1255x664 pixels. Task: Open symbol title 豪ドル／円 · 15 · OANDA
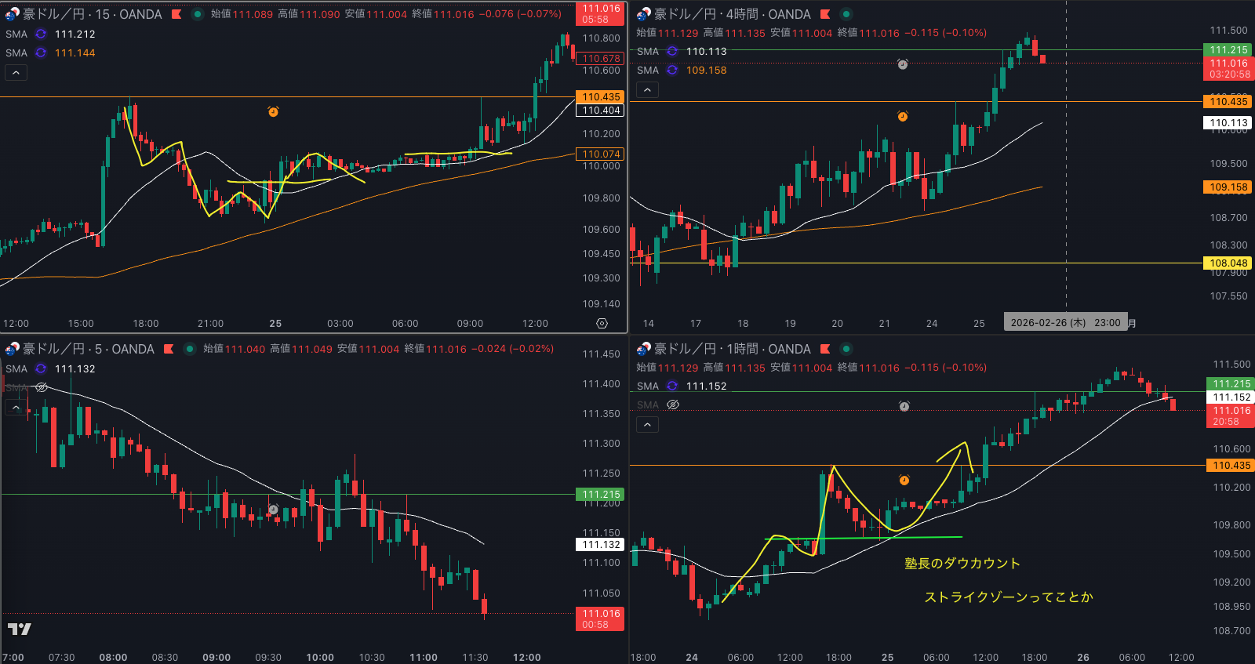tap(92, 14)
